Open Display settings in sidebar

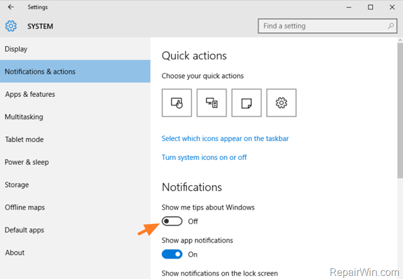75,49
